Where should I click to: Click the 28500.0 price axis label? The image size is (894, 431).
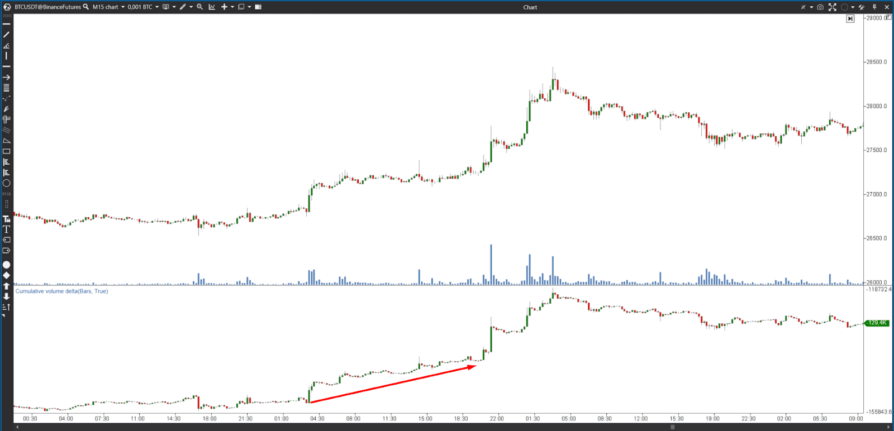[x=876, y=62]
